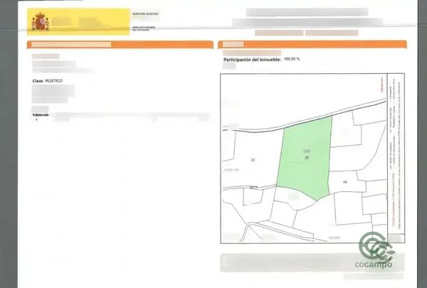The image size is (427, 288).
Task: Click the '100,00 %' participation value
Action: point(292,59)
